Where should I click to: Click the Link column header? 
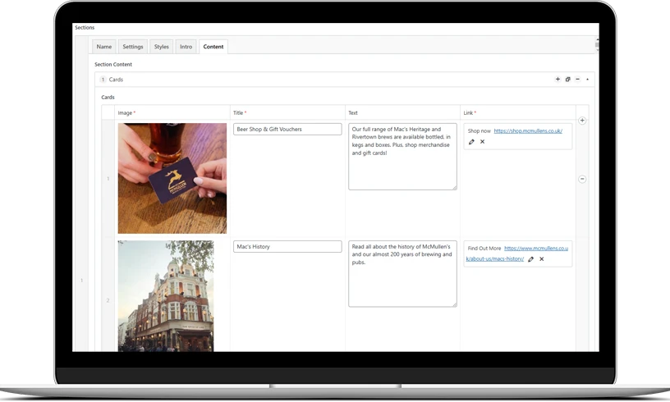tap(468, 113)
